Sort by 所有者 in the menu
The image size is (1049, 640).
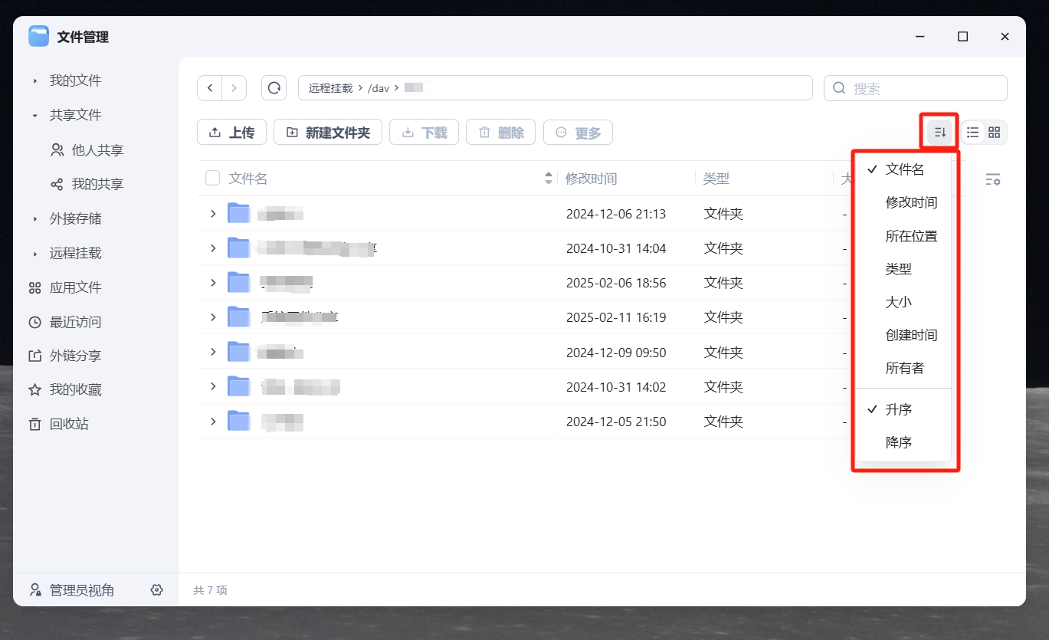(x=904, y=368)
